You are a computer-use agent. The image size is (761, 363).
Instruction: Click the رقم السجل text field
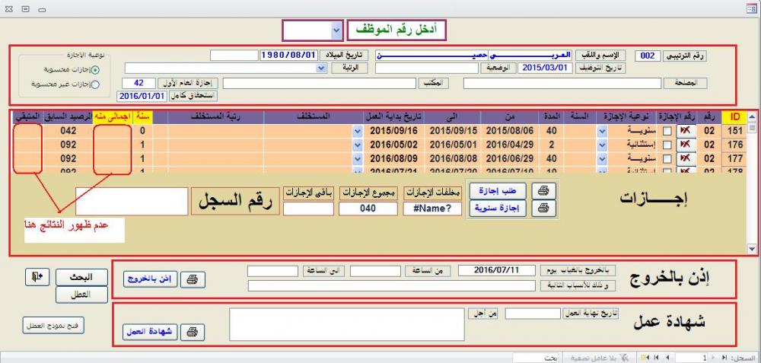(132, 202)
